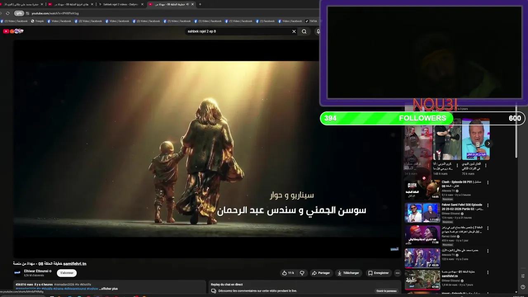Open the short with 70 k vues
Image resolution: width=528 pixels, height=297 pixels.
(x=476, y=139)
